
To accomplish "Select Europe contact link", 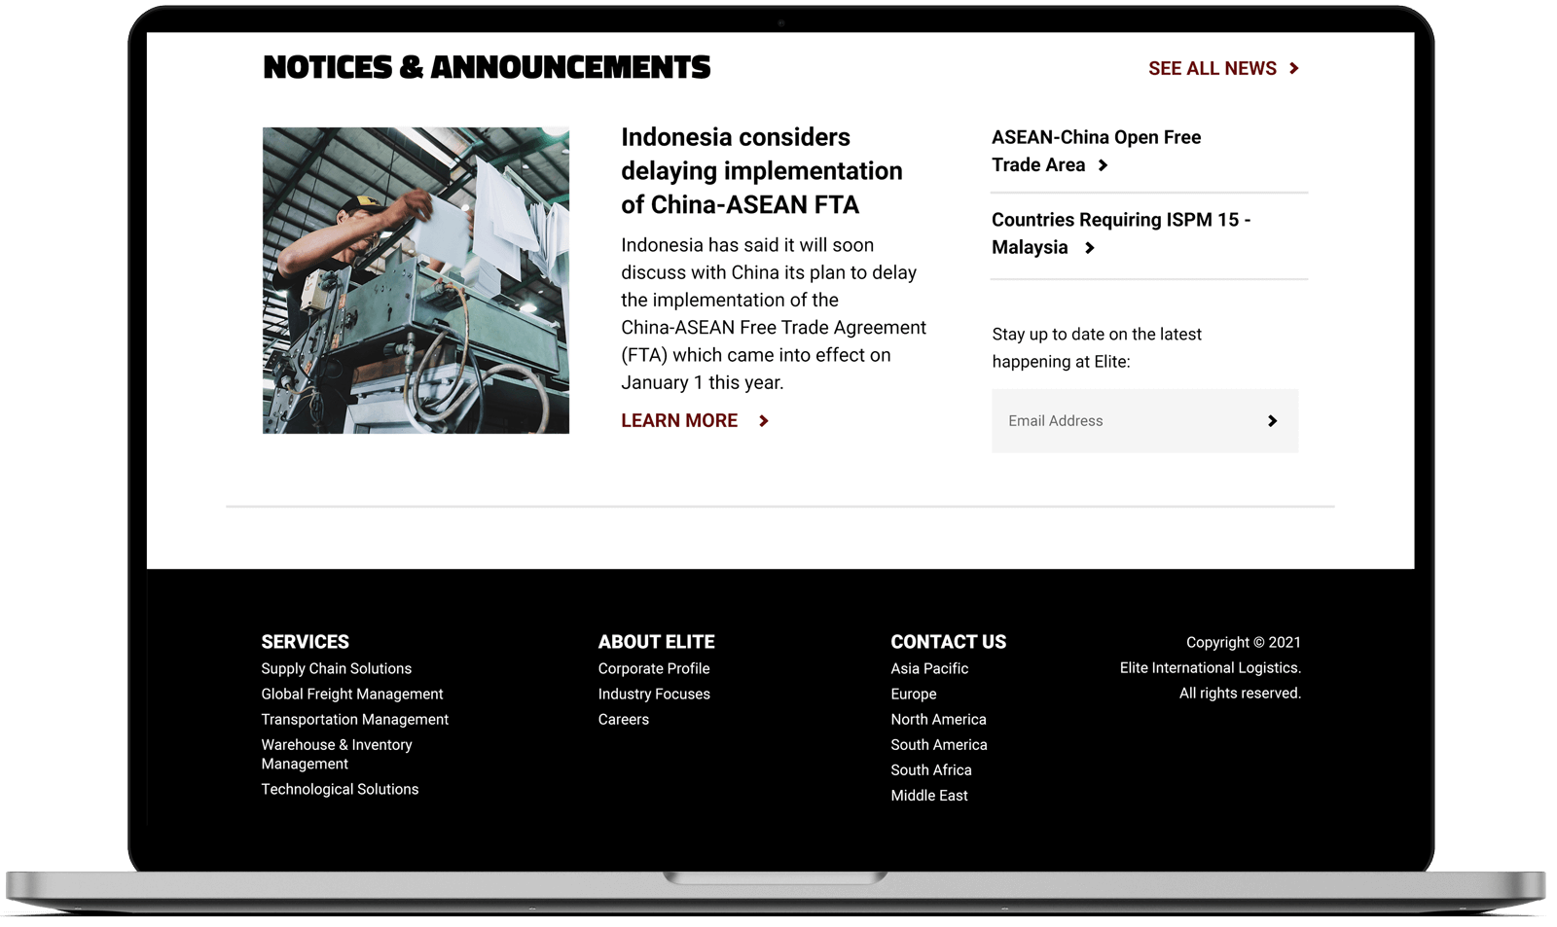I will (x=914, y=695).
